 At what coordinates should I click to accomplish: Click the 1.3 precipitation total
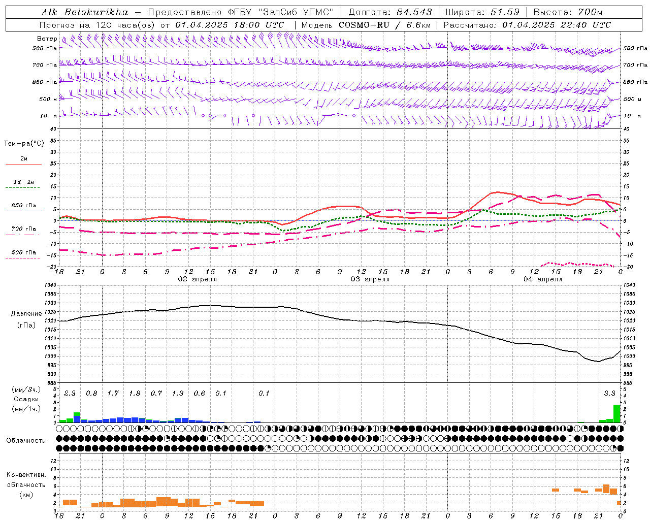178,394
